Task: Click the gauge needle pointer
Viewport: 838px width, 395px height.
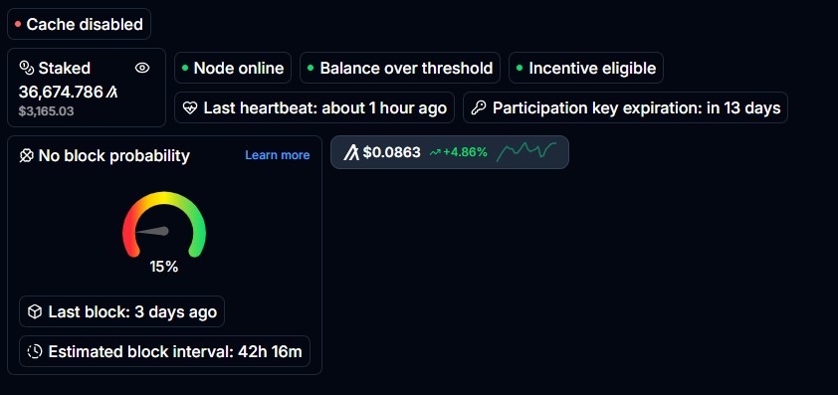Action: (152, 232)
